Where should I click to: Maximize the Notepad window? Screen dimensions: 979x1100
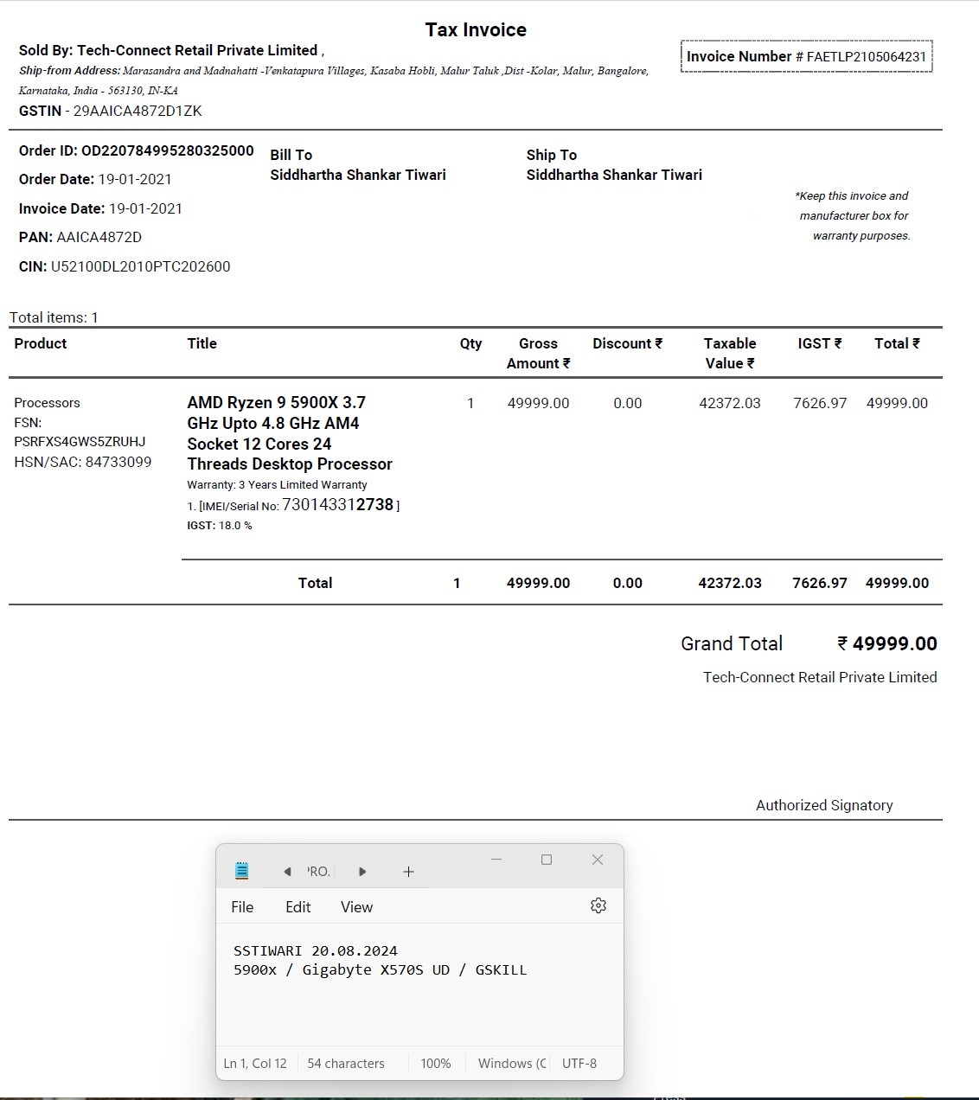tap(547, 860)
